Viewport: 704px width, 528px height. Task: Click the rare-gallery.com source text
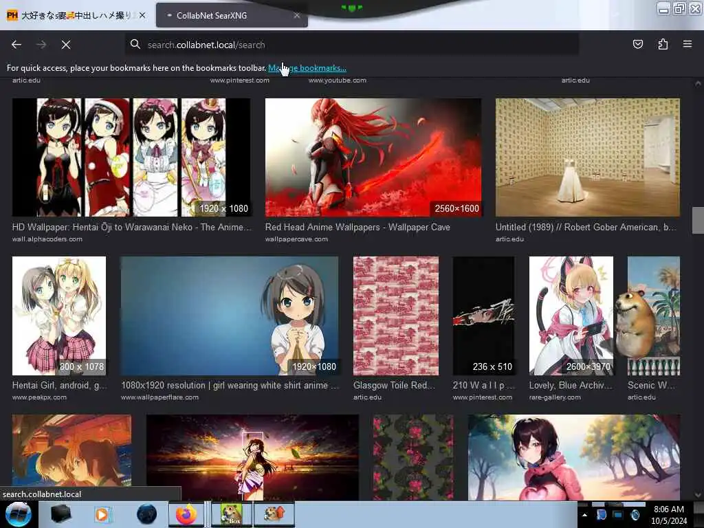pyautogui.click(x=555, y=397)
